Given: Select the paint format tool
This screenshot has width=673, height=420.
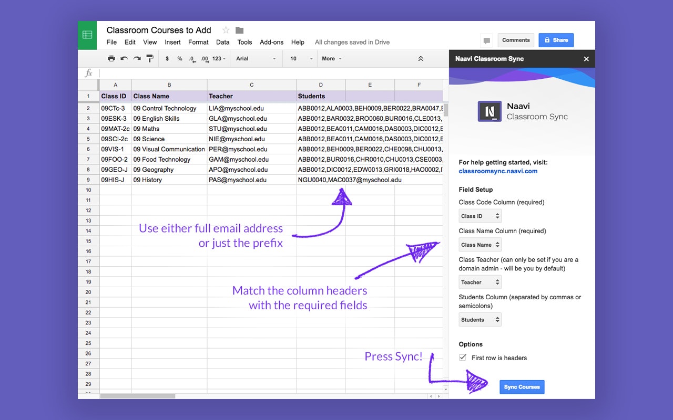Looking at the screenshot, I should tap(150, 59).
